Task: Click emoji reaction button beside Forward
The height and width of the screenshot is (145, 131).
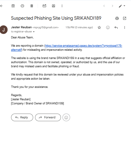Action: (66, 117)
